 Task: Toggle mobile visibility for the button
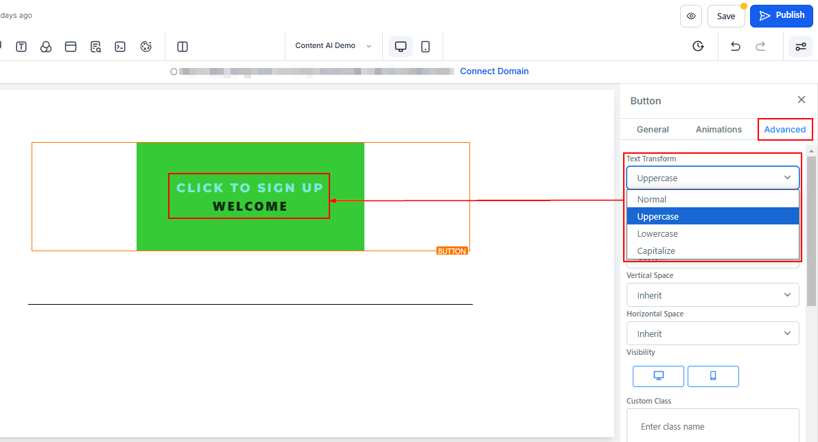pos(713,376)
